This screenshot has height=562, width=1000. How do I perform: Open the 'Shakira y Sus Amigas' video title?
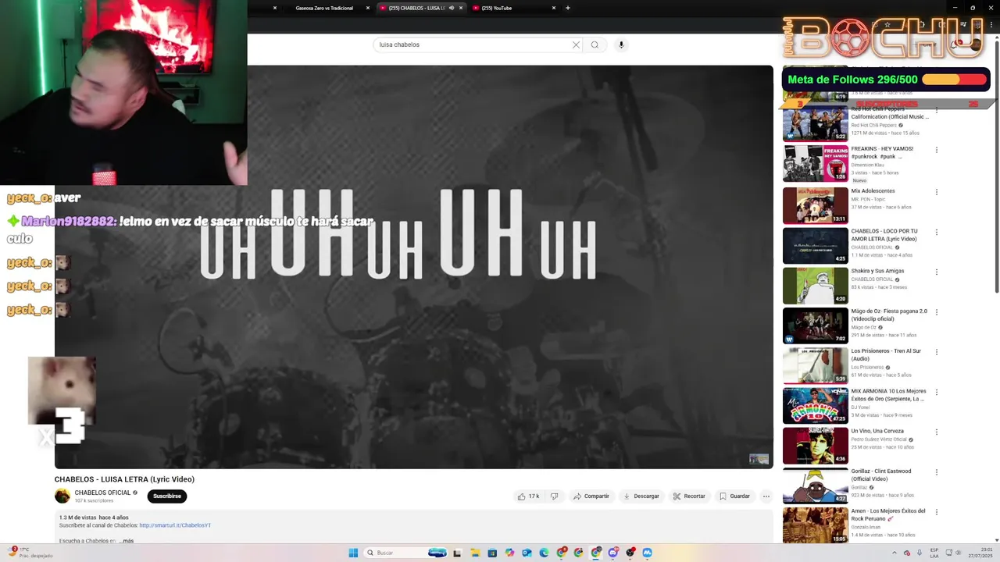click(x=877, y=271)
